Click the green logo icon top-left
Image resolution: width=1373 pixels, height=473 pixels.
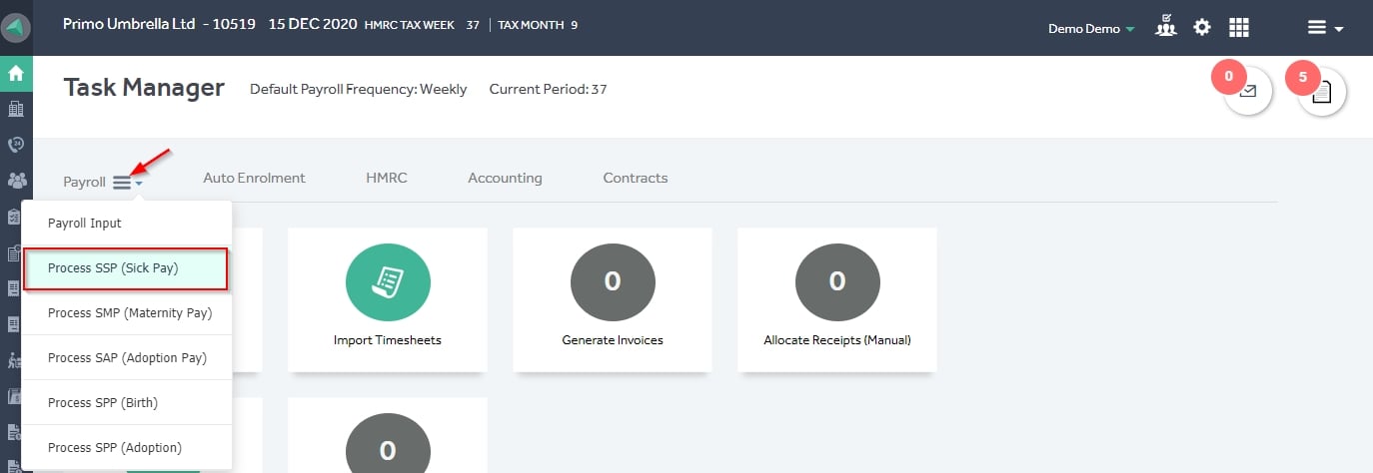(16, 28)
